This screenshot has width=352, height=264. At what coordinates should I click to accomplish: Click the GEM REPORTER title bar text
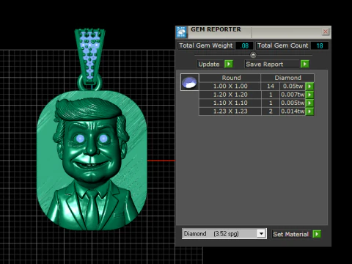point(216,29)
